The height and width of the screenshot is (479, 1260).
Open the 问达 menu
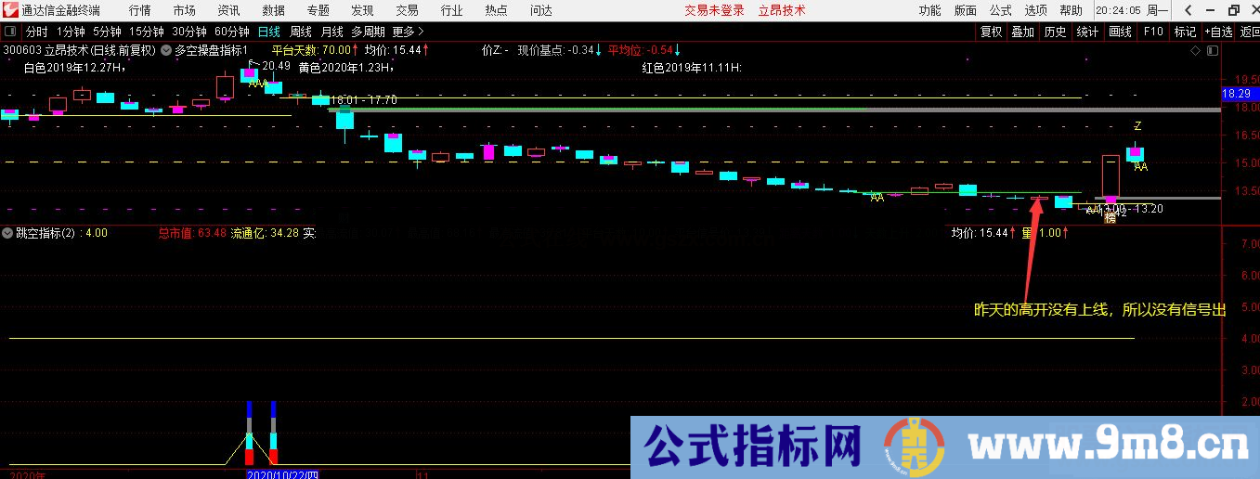(540, 10)
